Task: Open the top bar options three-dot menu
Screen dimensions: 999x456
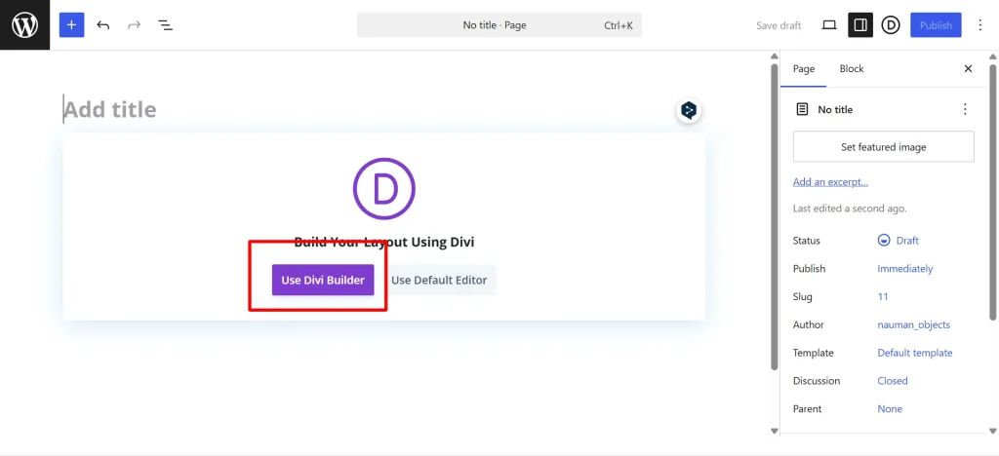Action: pos(979,25)
